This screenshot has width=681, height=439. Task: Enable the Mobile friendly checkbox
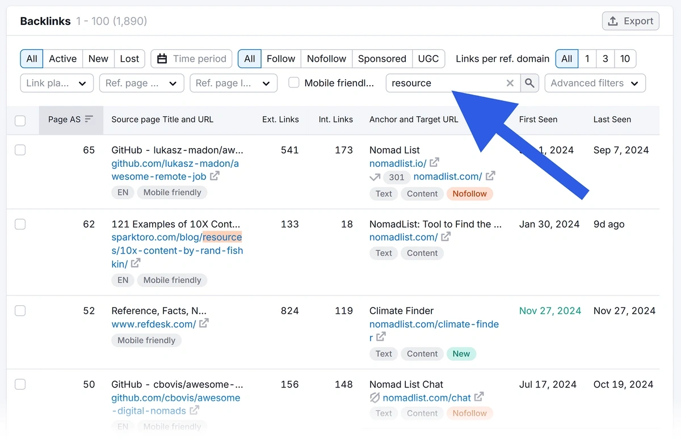coord(294,83)
